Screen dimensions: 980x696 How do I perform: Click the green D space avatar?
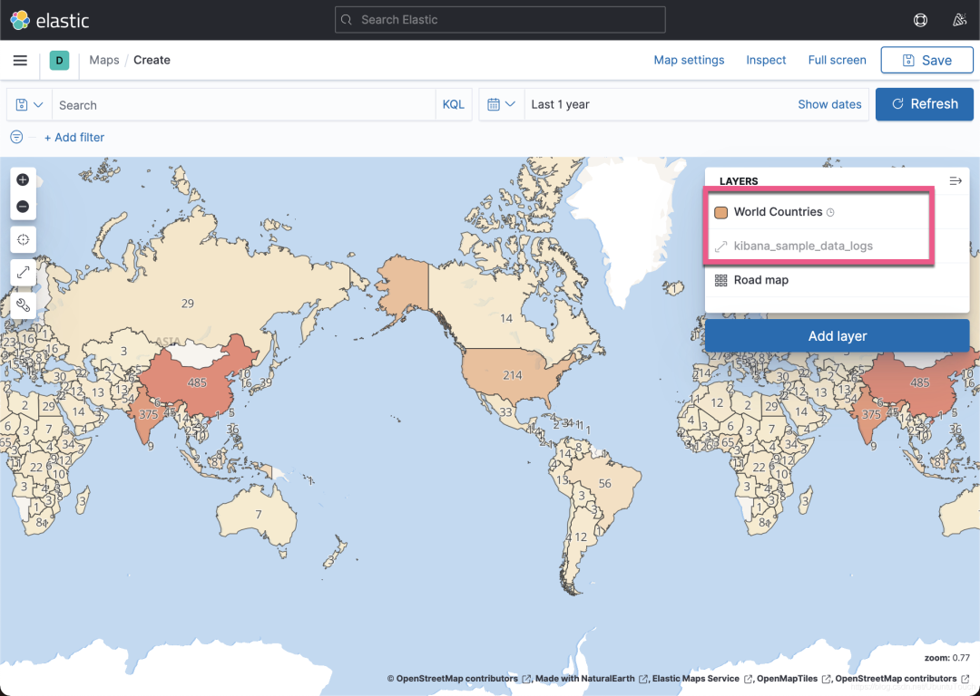[59, 60]
